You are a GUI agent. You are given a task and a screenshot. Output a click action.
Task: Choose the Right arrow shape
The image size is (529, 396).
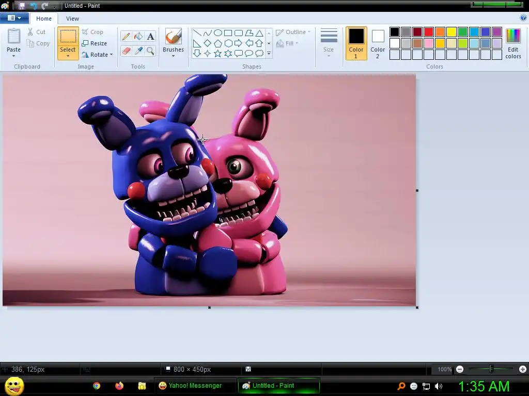coord(238,43)
